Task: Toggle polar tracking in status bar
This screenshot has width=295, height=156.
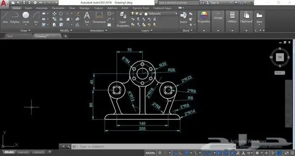Action: [187, 153]
